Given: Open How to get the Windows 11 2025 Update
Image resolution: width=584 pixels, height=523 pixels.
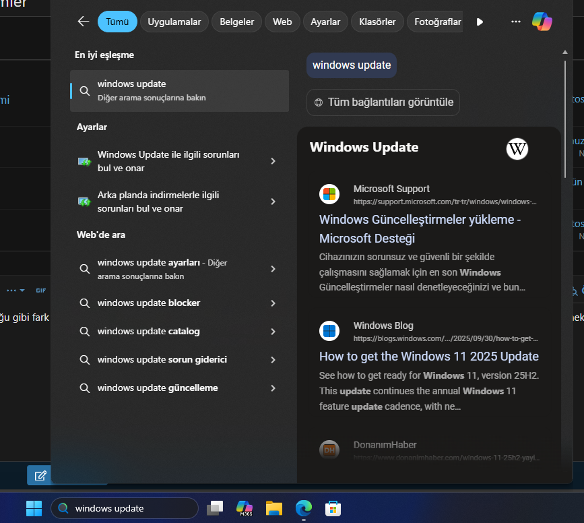Looking at the screenshot, I should coord(428,357).
